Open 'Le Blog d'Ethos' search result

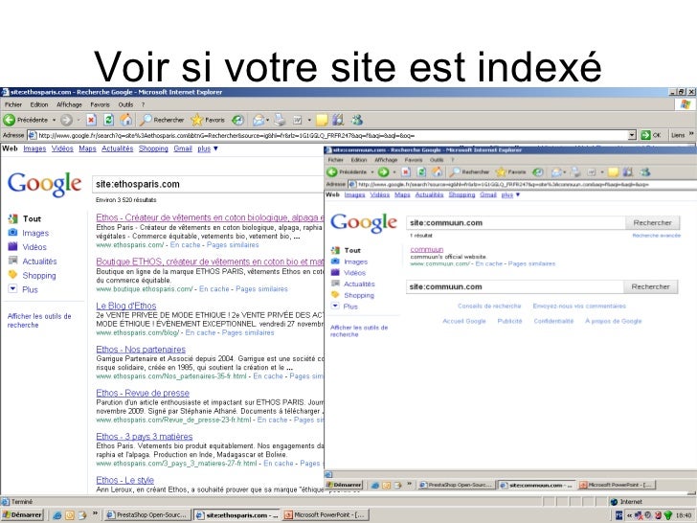[126, 306]
